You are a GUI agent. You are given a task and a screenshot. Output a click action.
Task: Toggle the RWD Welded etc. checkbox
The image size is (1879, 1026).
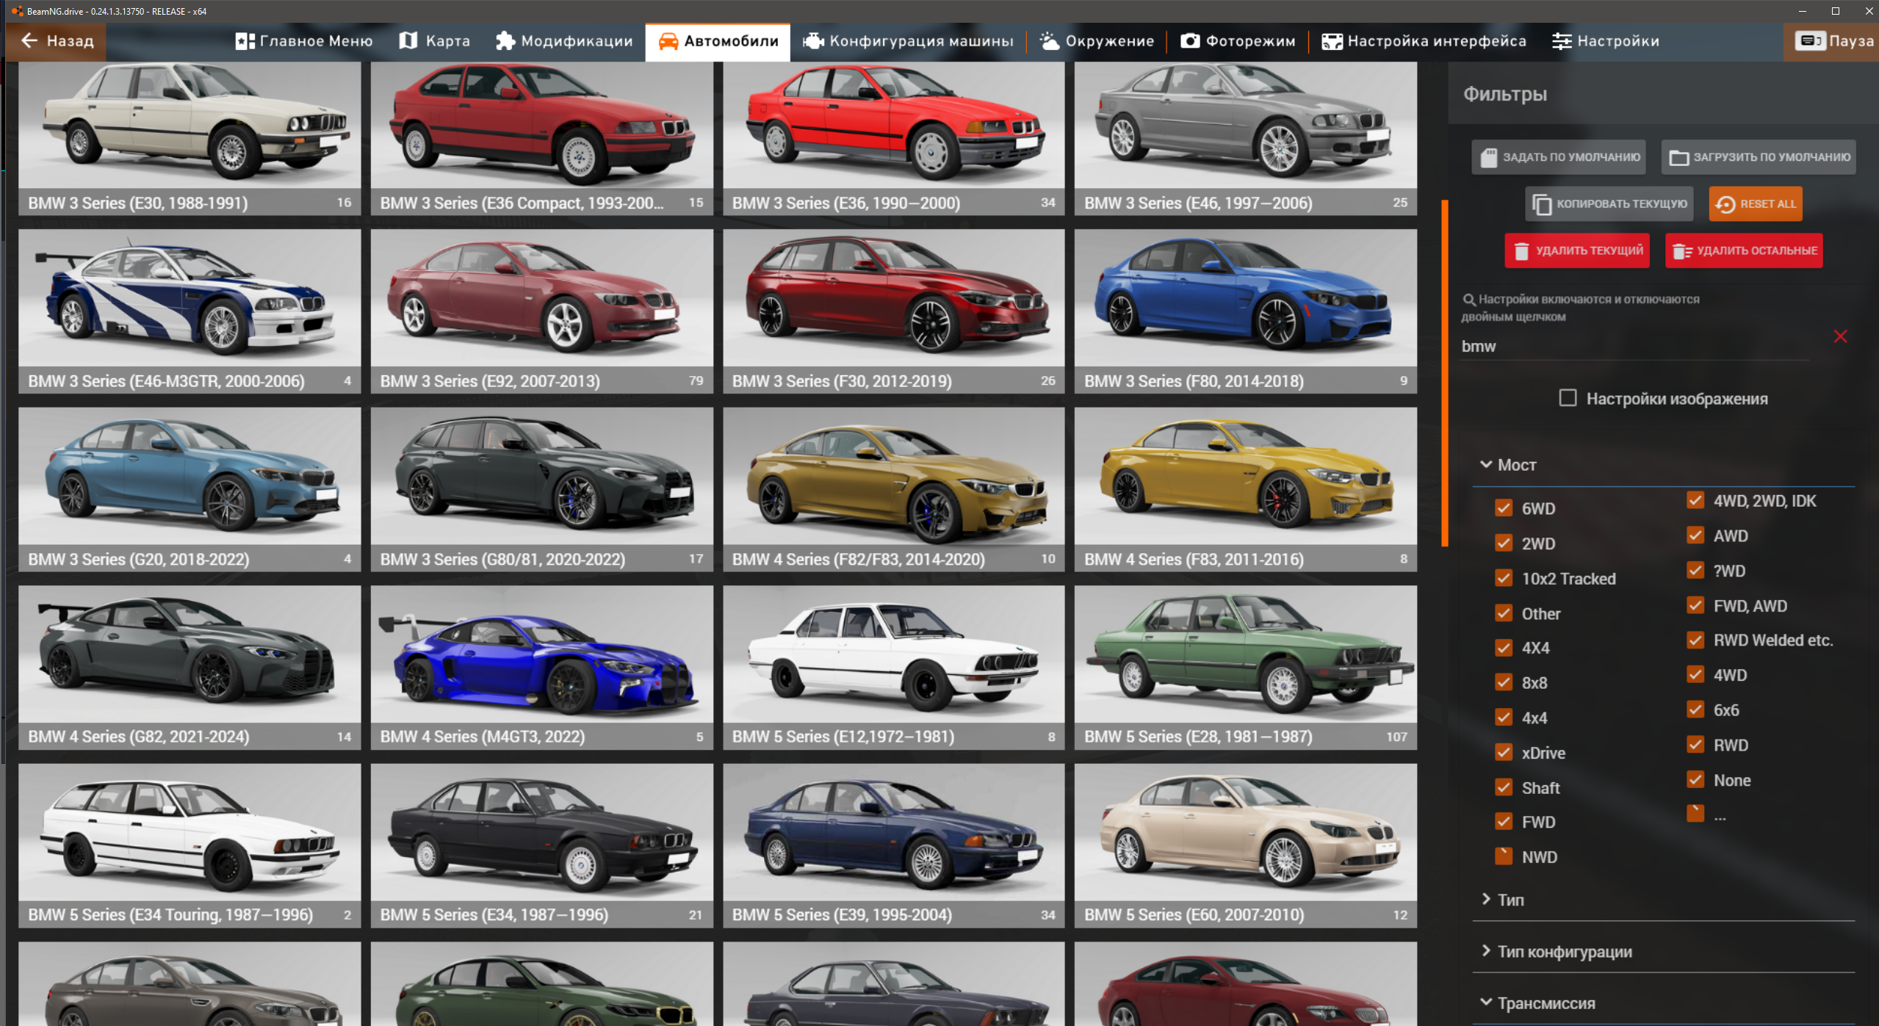tap(1695, 640)
